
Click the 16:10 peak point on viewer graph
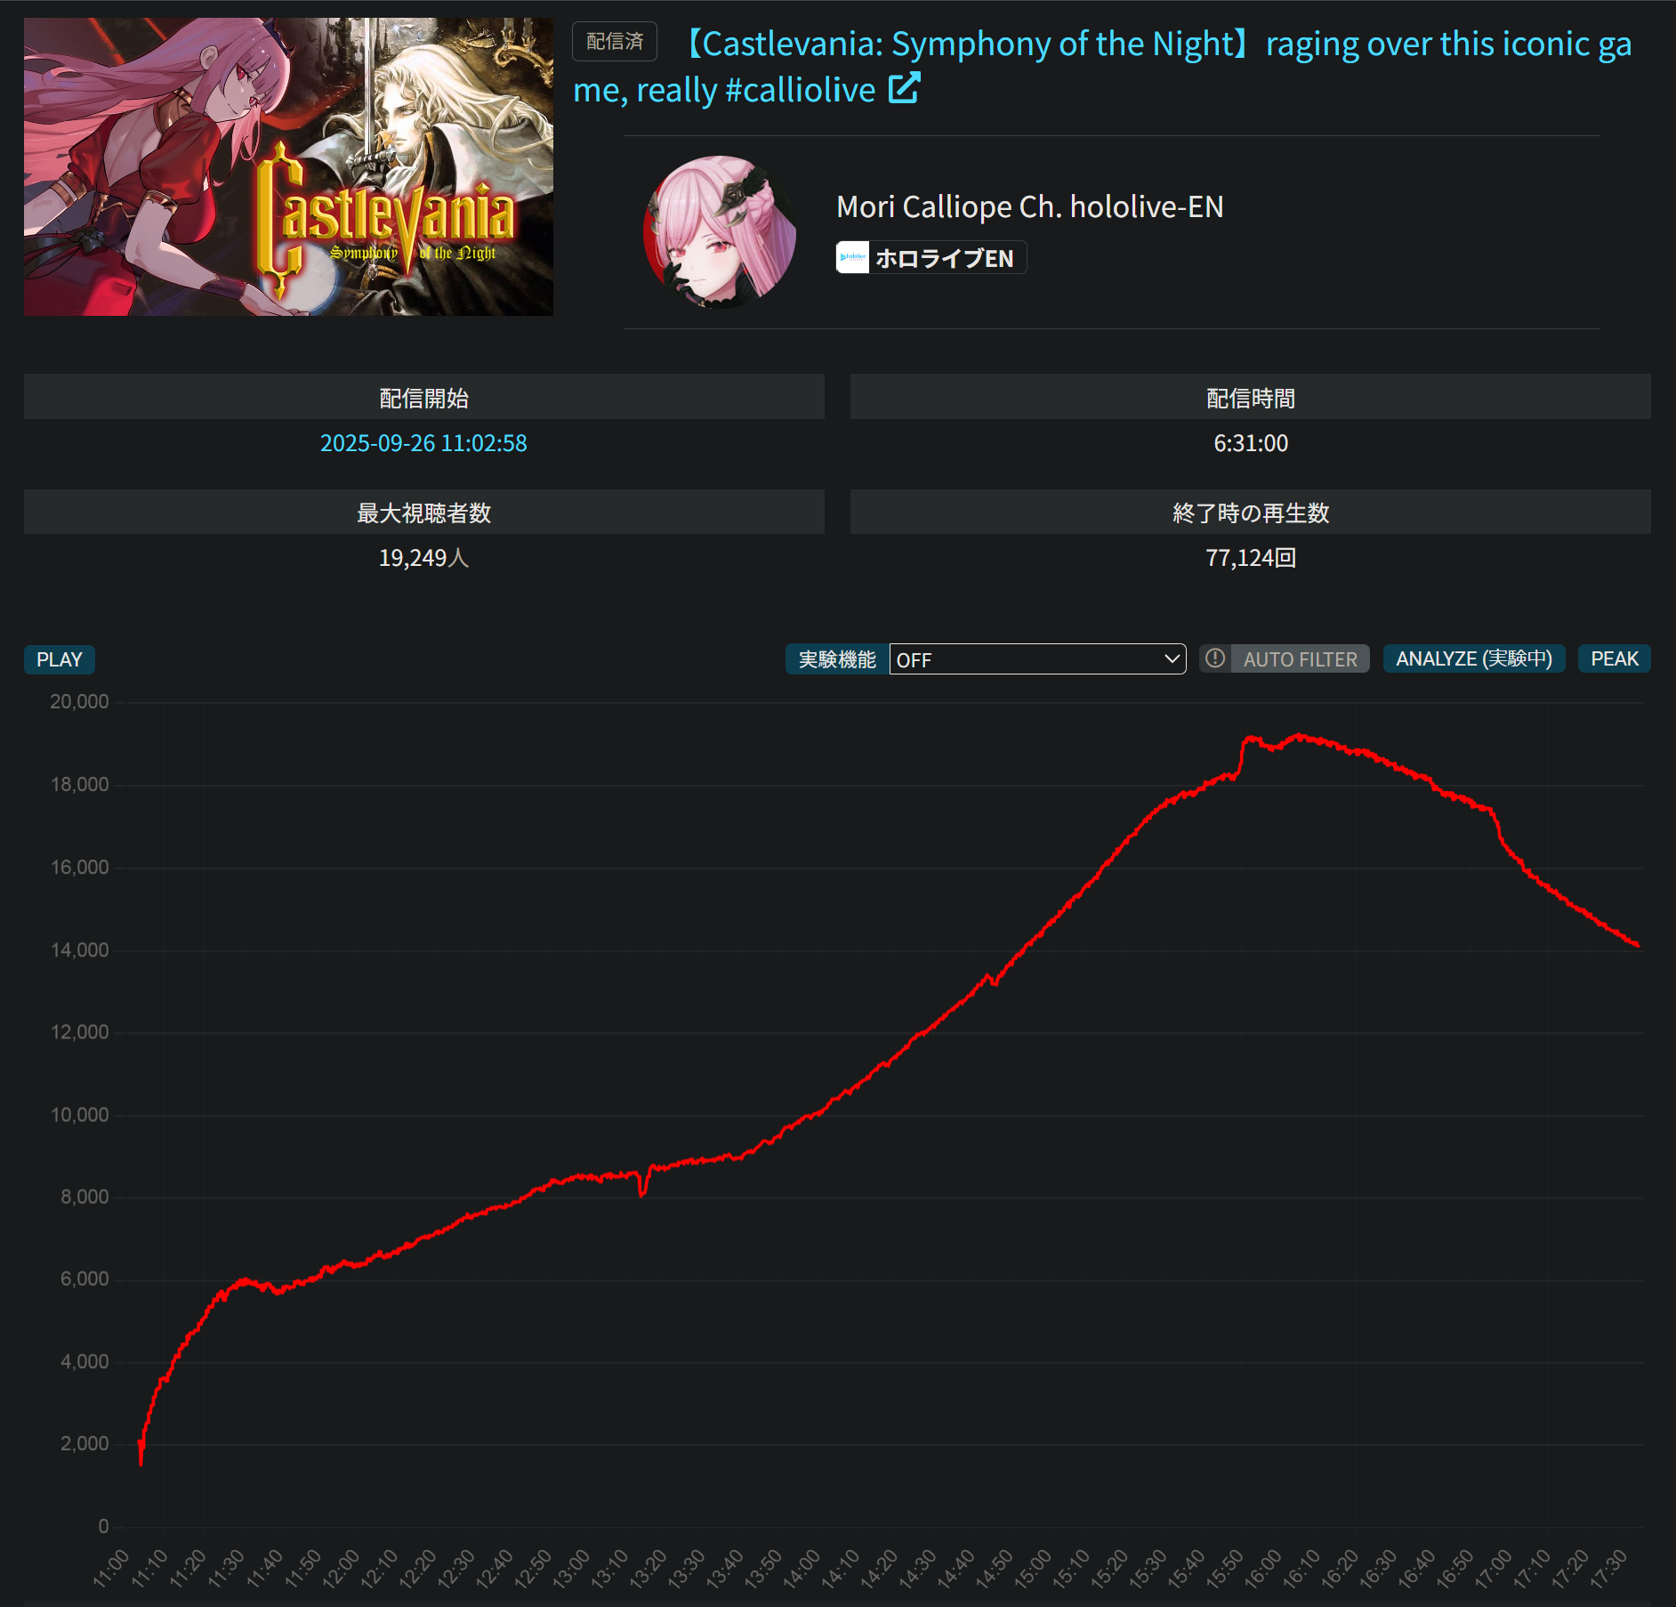coord(1299,736)
